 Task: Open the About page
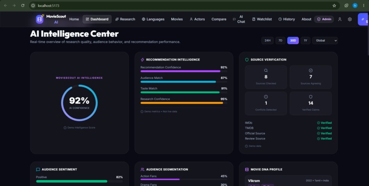pyautogui.click(x=306, y=19)
